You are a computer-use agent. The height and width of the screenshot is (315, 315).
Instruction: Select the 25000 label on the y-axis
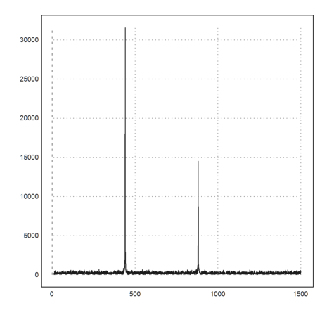(30, 79)
